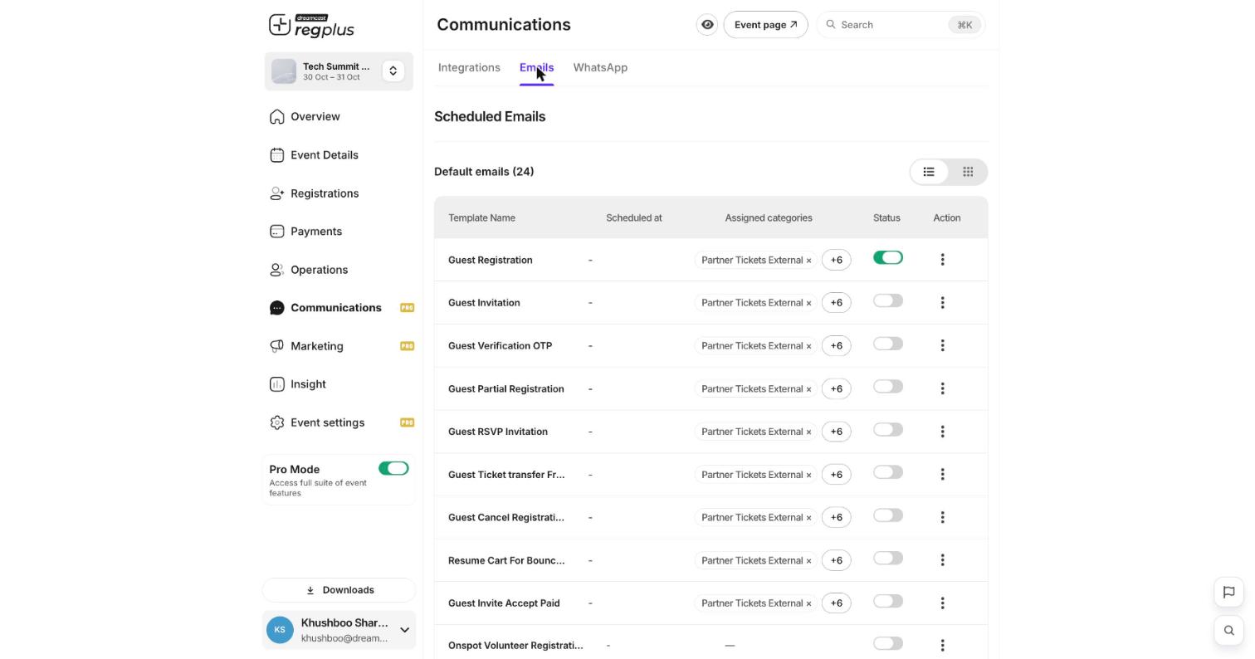
Task: Open the Tech Summit event switcher
Action: pyautogui.click(x=393, y=71)
